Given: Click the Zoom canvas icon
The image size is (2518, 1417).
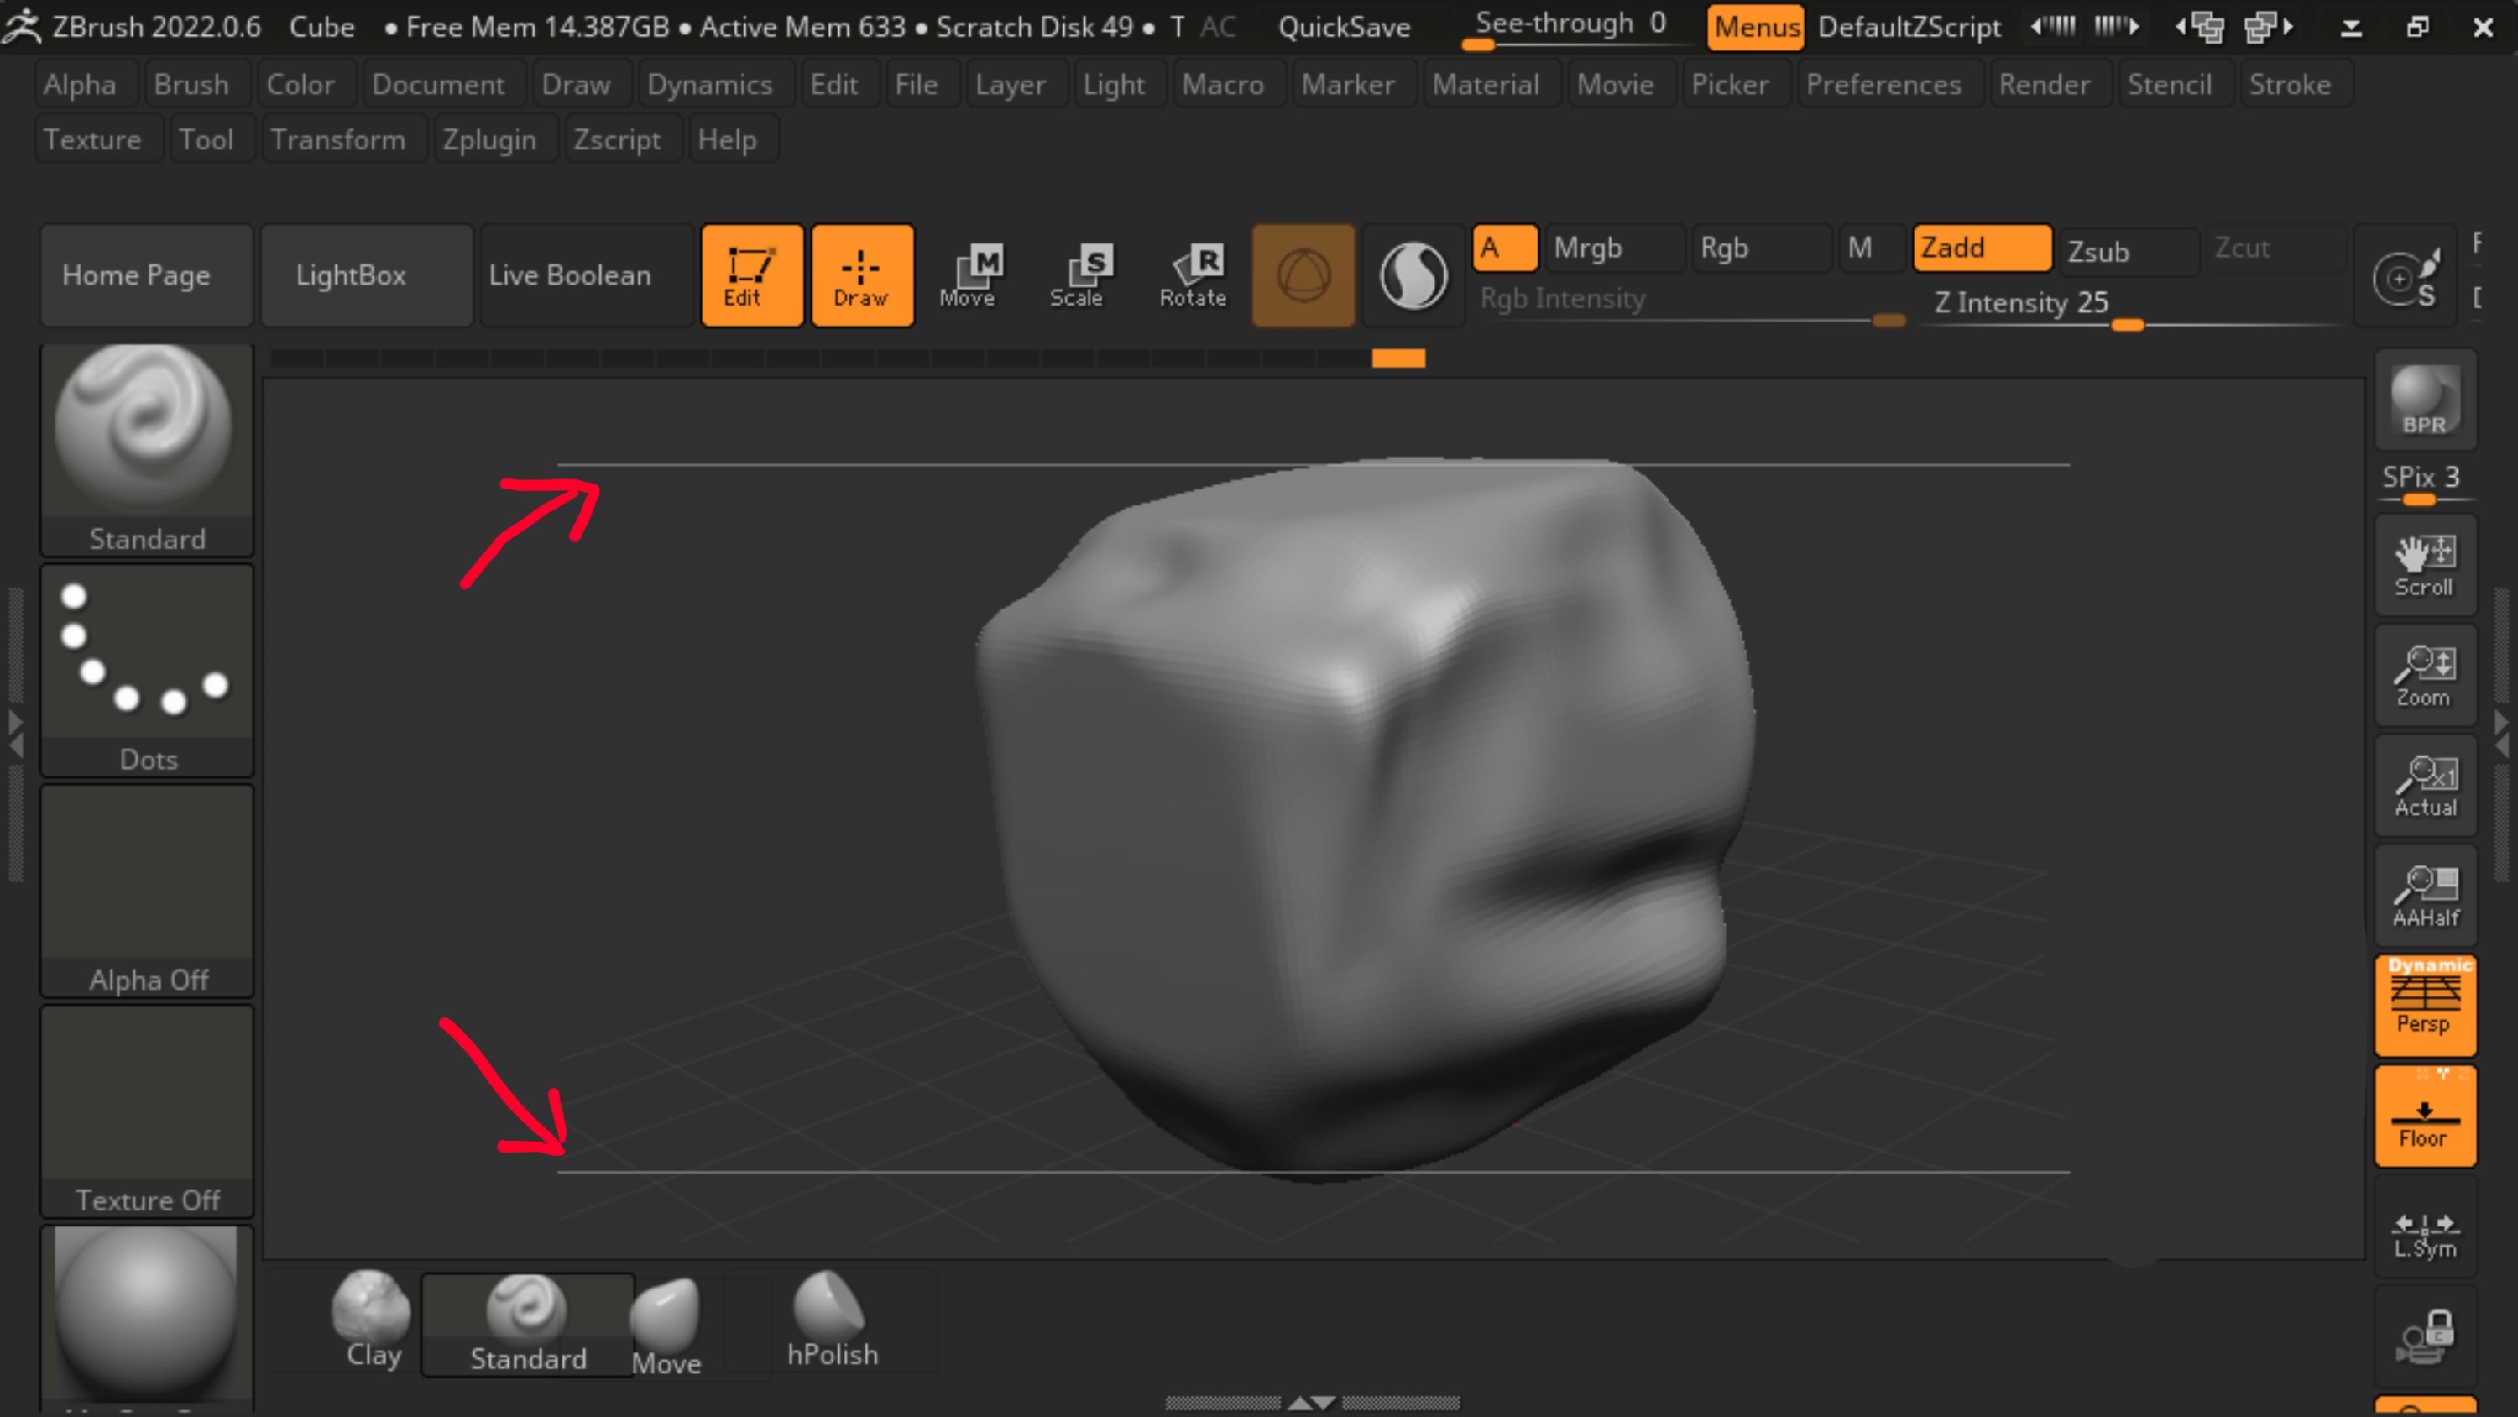Looking at the screenshot, I should [x=2424, y=676].
